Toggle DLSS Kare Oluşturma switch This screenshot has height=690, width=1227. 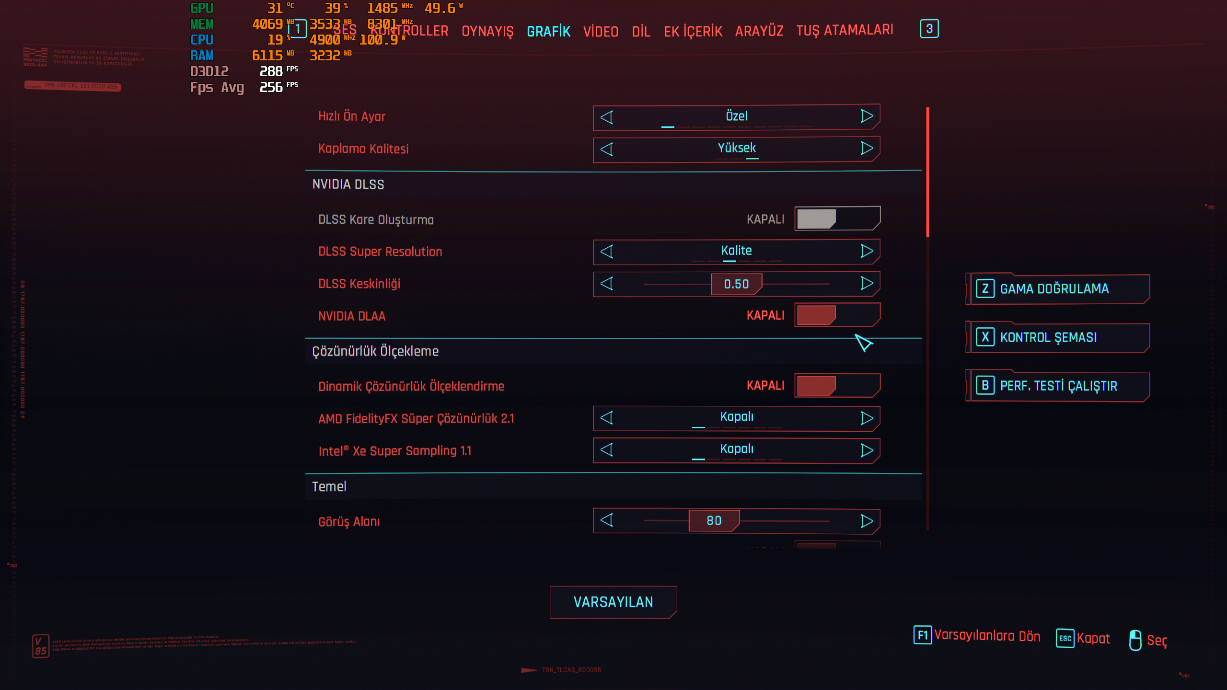[x=837, y=219]
